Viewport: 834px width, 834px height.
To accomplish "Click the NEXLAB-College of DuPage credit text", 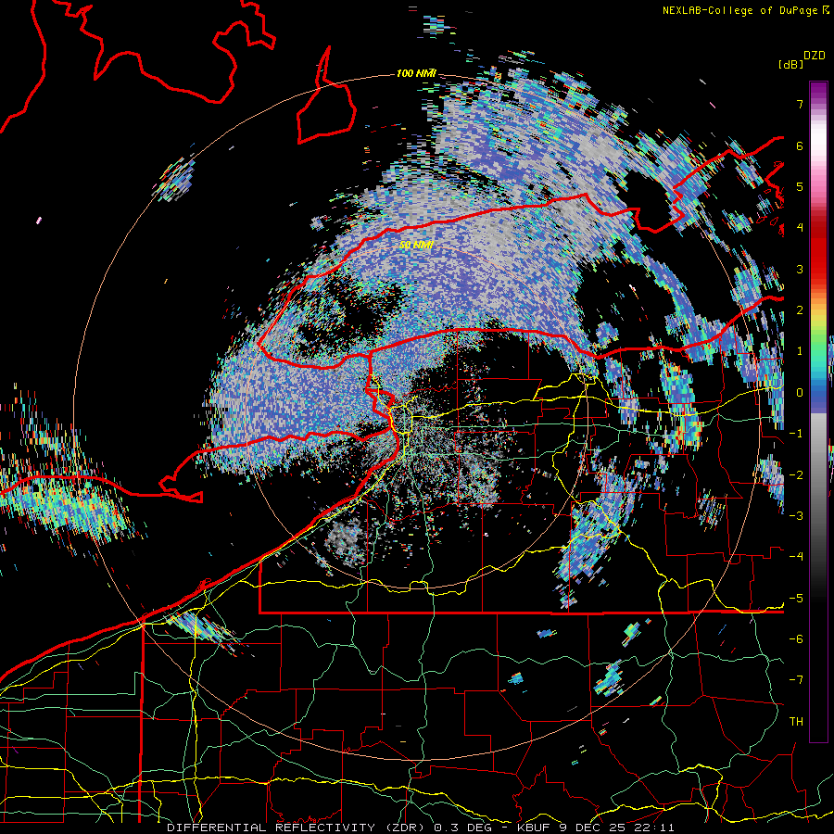I will point(746,10).
